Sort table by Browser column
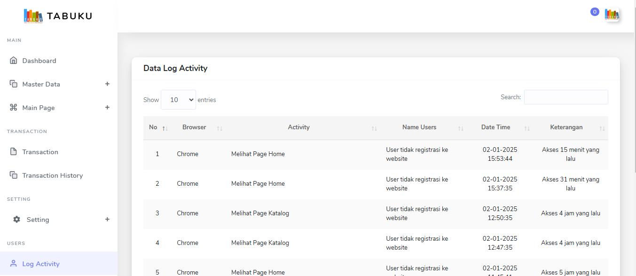This screenshot has width=636, height=276. click(x=195, y=127)
